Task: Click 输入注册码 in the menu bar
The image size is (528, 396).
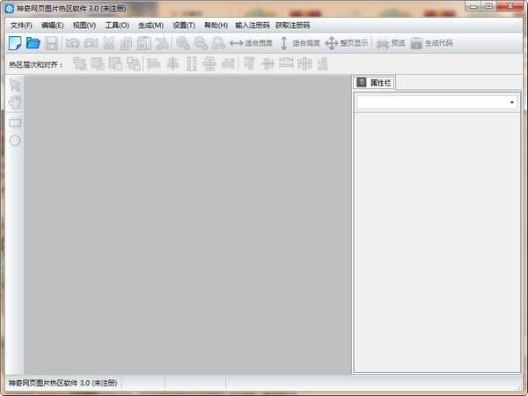Action: [253, 26]
